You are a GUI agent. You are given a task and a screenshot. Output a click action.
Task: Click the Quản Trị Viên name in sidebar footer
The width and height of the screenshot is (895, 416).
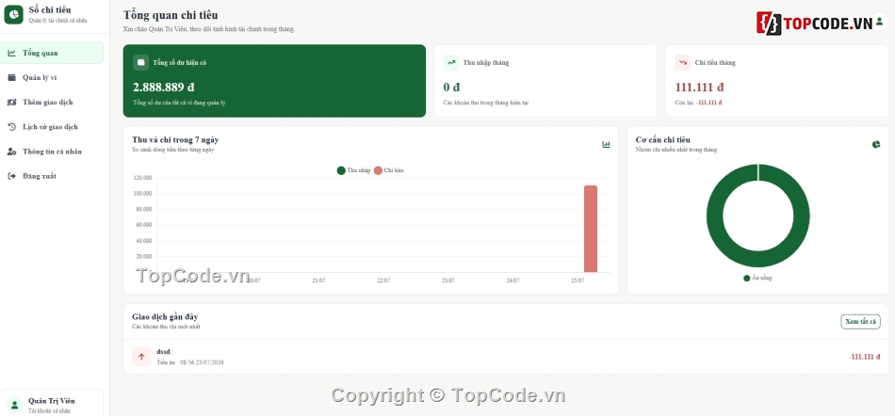click(52, 401)
